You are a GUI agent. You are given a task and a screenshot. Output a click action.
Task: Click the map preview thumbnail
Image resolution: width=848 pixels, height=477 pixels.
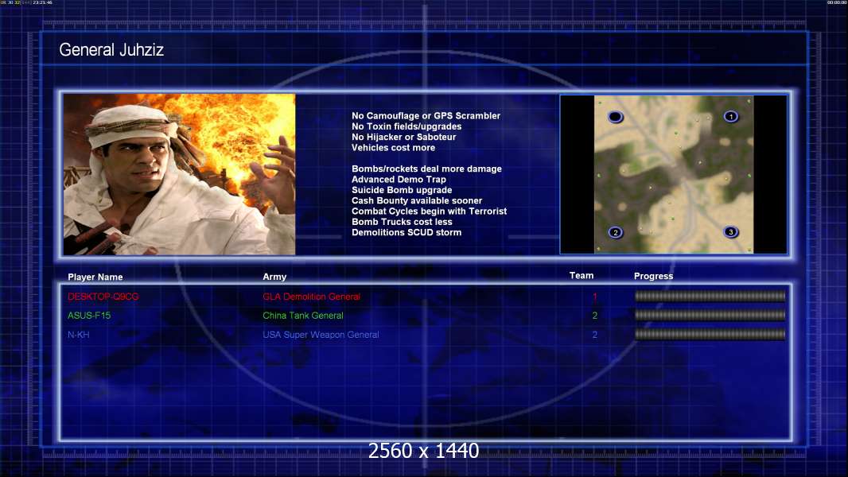tap(673, 174)
